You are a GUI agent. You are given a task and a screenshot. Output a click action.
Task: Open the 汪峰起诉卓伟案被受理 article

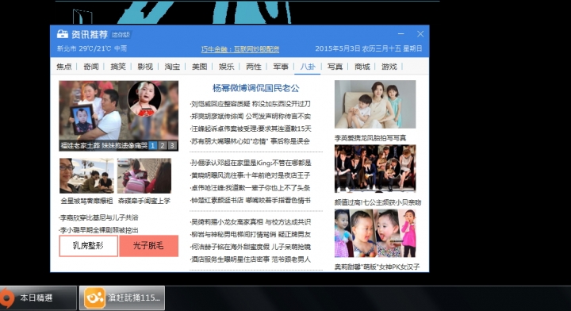[251, 129]
